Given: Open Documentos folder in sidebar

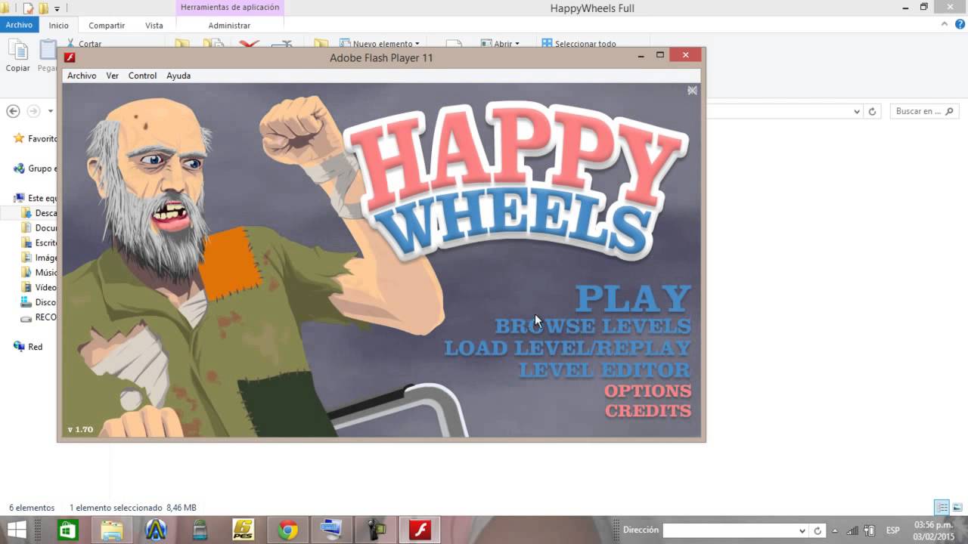Looking at the screenshot, I should coord(39,228).
